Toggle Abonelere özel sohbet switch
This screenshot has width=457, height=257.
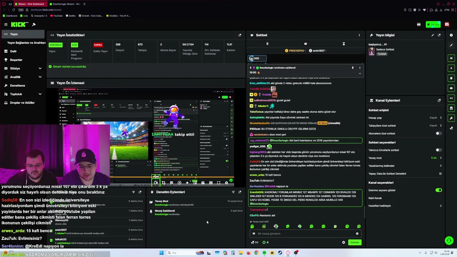coord(438,133)
